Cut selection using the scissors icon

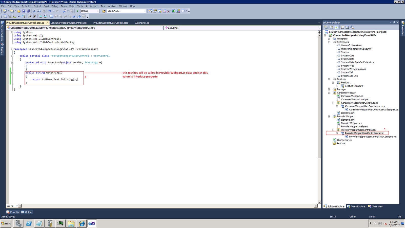34,11
